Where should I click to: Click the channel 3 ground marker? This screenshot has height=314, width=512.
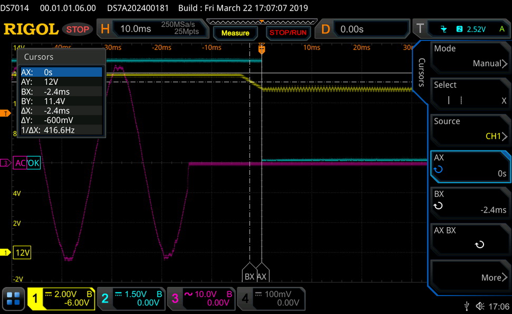pyautogui.click(x=5, y=163)
